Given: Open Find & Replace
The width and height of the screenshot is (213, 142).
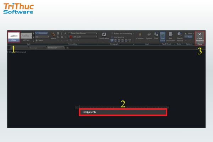Looking at the screenshot, I should click(180, 37).
